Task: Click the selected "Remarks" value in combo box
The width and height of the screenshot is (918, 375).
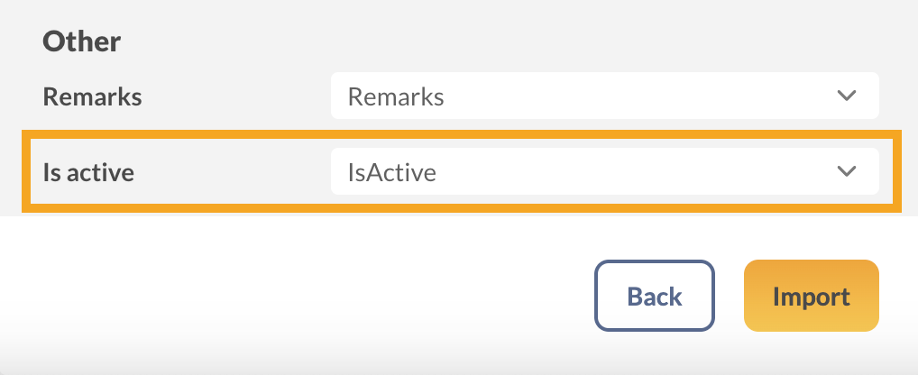Action: coord(396,96)
